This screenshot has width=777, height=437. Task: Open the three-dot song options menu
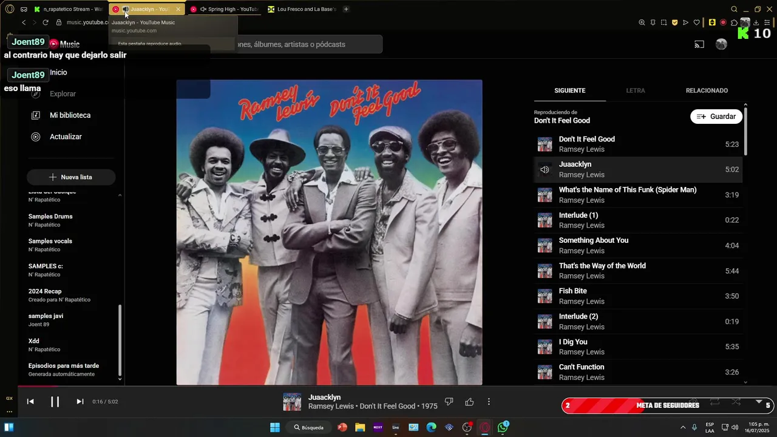pos(489,401)
